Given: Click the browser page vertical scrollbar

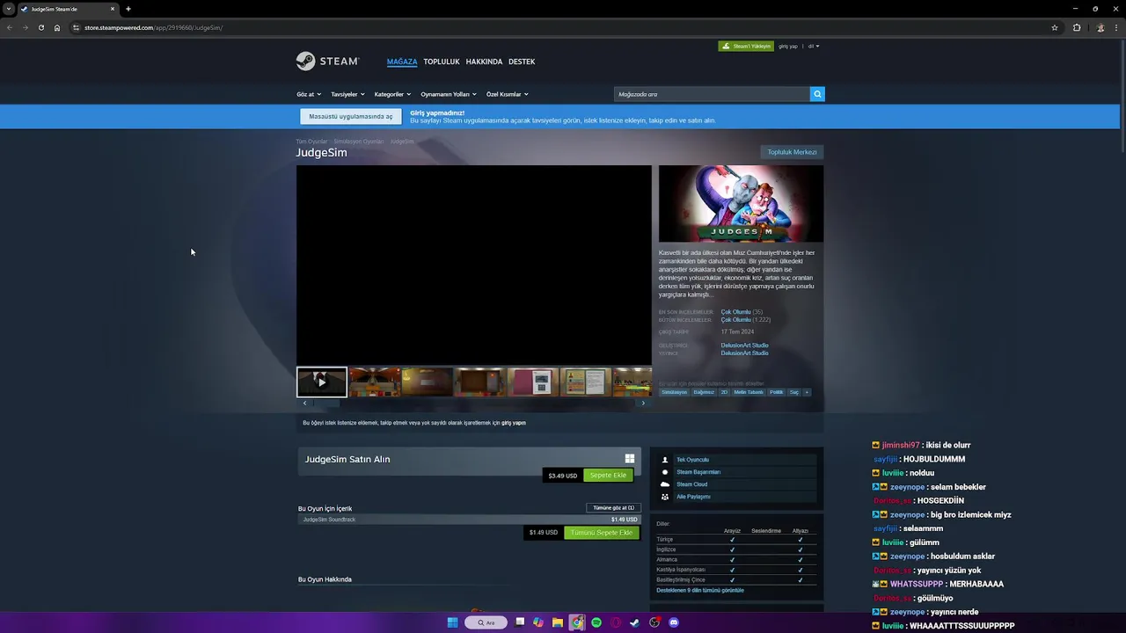Looking at the screenshot, I should (x=1121, y=97).
